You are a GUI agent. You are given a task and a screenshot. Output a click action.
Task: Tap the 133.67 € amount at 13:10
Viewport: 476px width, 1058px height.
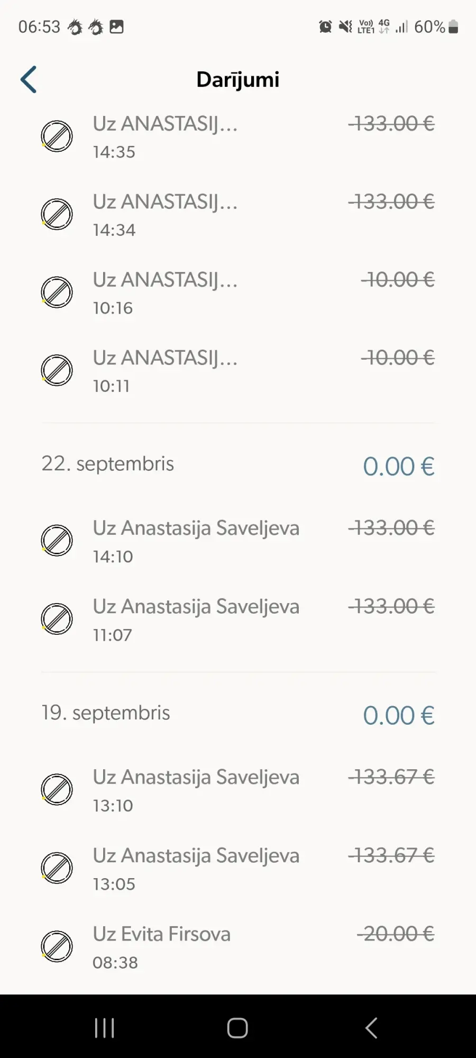pos(391,777)
